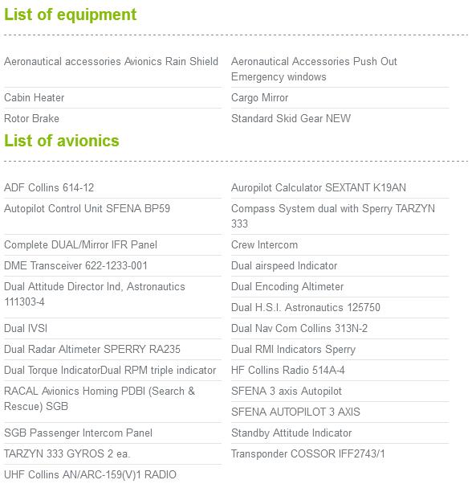The image size is (472, 484).
Task: Click Dual Nav Com Collins 313N-2
Action: click(x=299, y=328)
